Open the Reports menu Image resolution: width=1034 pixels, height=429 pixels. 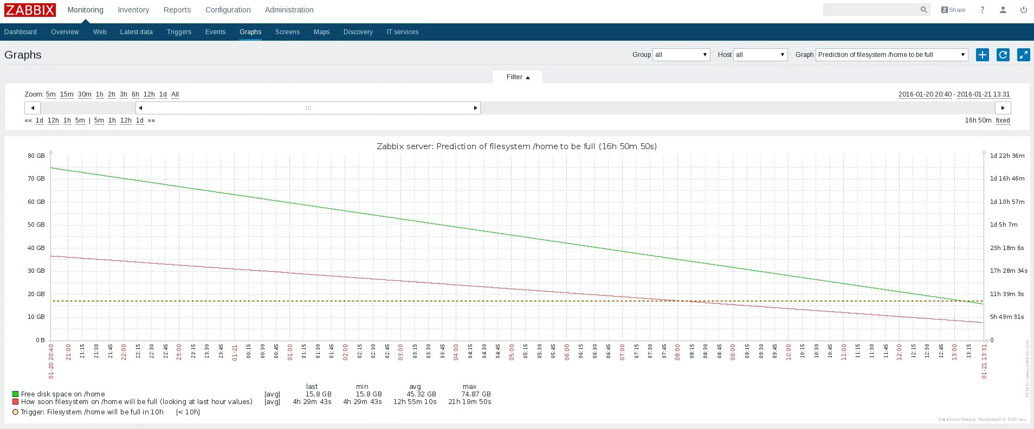[x=177, y=10]
